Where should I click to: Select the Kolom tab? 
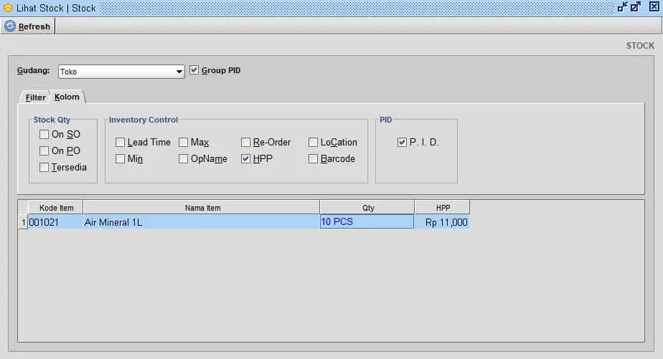(x=67, y=97)
